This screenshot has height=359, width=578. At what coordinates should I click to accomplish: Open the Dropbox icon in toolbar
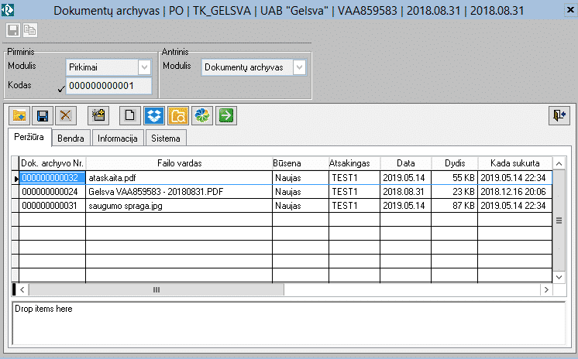pyautogui.click(x=155, y=115)
